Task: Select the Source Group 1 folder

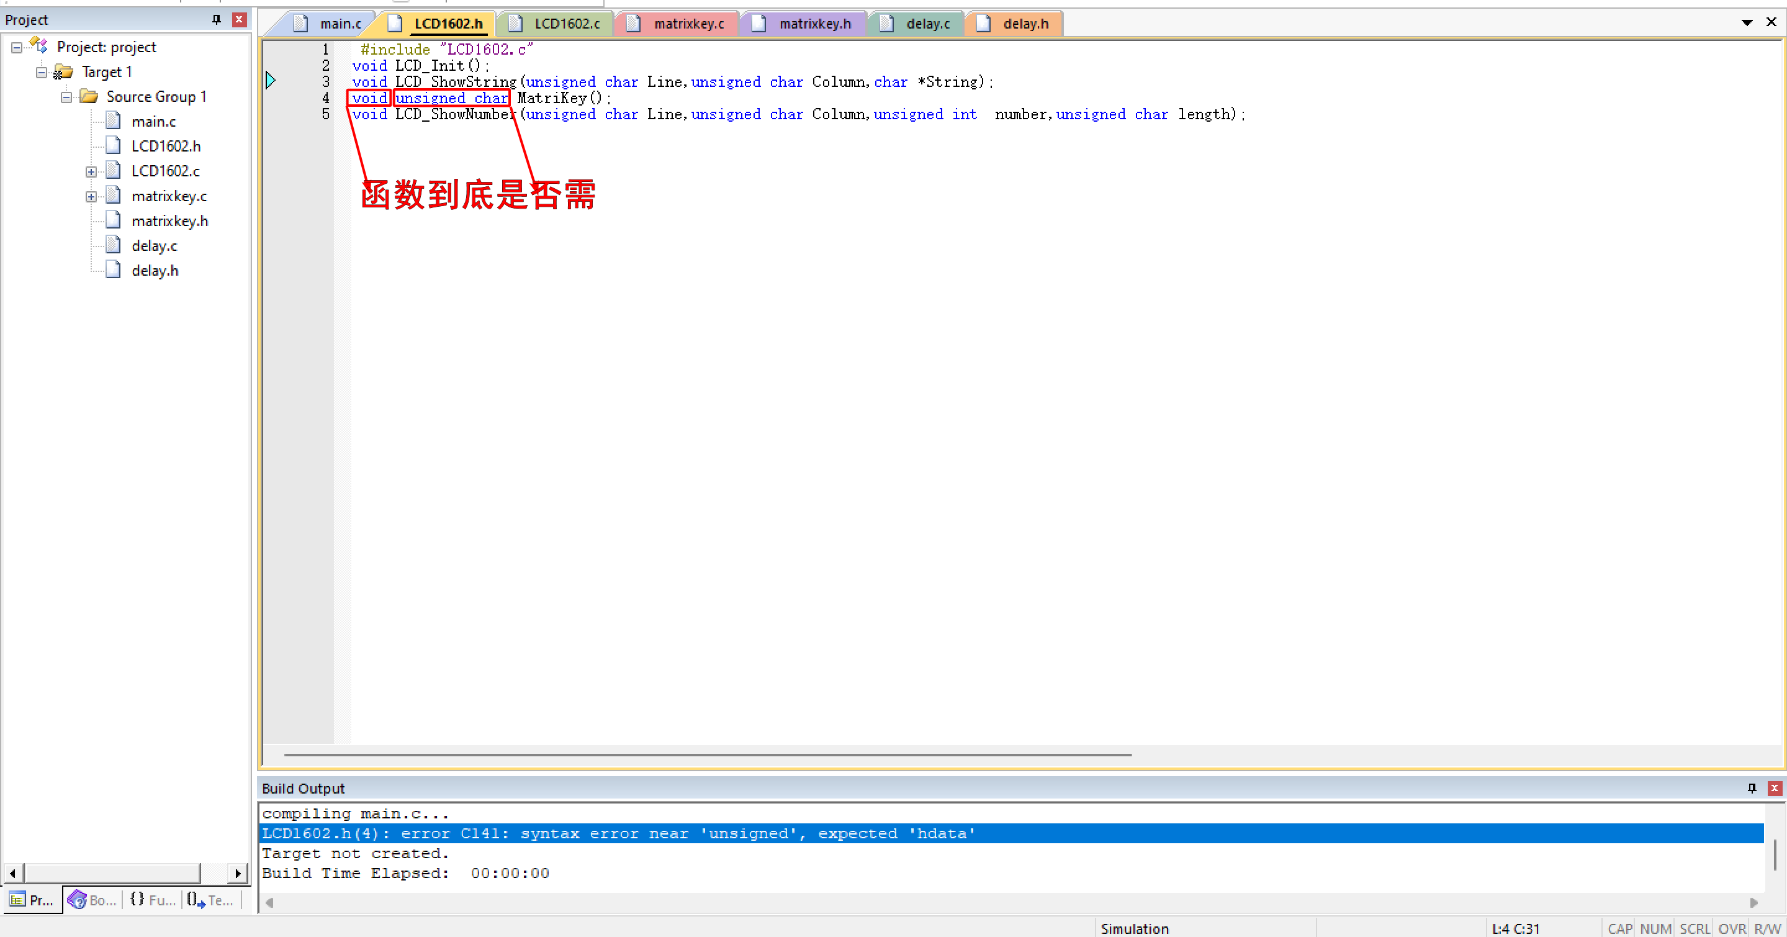Action: coord(156,96)
